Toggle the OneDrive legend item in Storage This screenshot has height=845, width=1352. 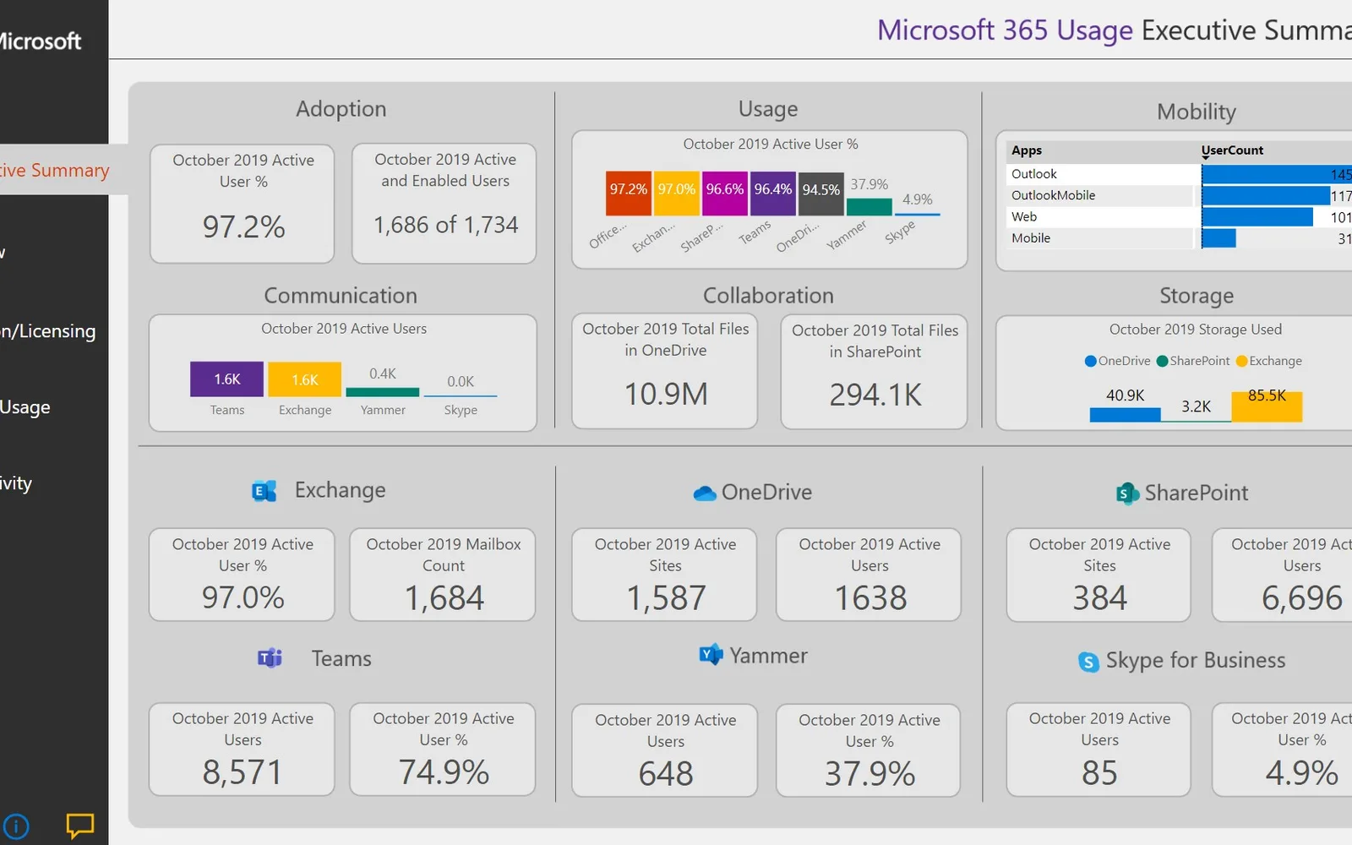1117,361
